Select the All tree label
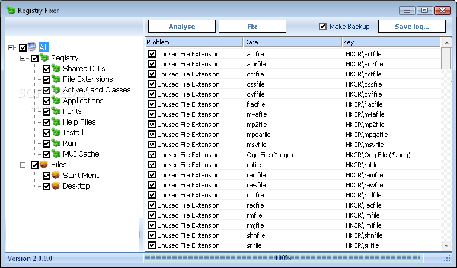457x268 pixels. point(44,47)
